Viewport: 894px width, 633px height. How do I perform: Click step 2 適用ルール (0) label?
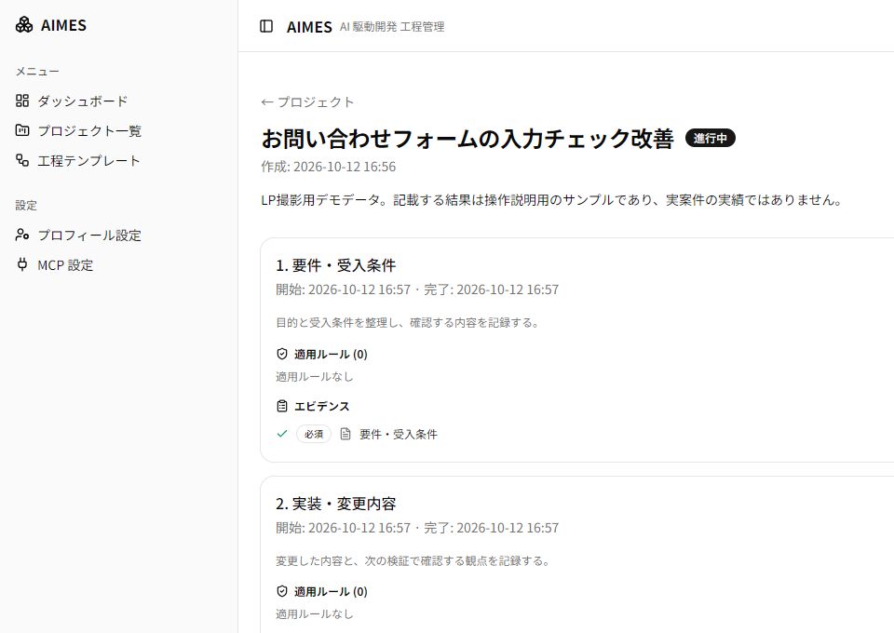tap(331, 592)
